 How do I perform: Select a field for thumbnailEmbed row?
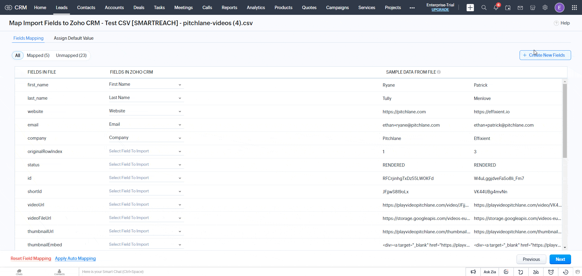[146, 244]
